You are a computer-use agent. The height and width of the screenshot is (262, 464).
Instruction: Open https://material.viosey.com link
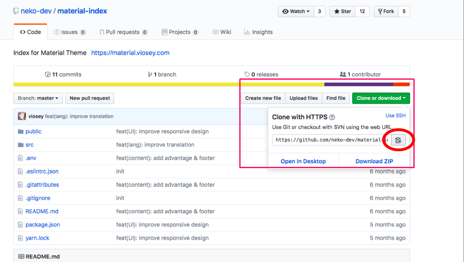point(130,53)
